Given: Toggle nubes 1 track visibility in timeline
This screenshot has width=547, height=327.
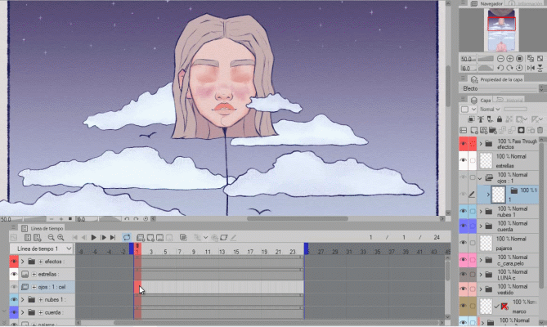Looking at the screenshot, I should point(14,299).
